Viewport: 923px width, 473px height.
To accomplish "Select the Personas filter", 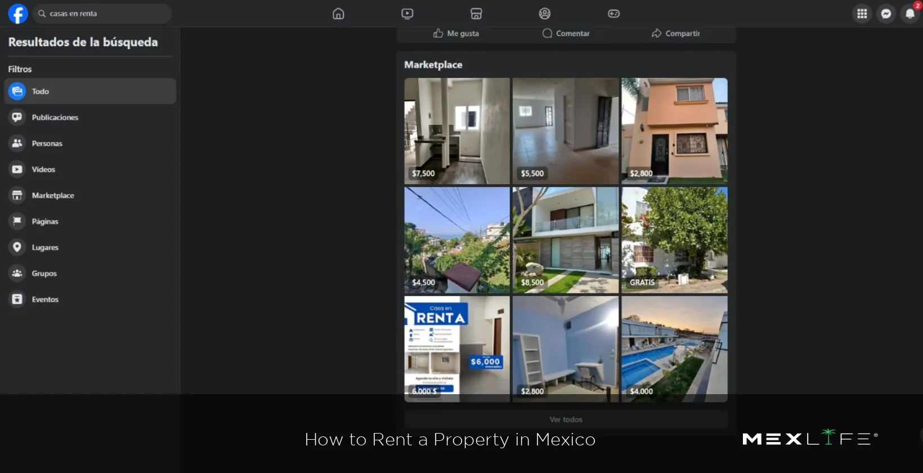I will coord(90,143).
